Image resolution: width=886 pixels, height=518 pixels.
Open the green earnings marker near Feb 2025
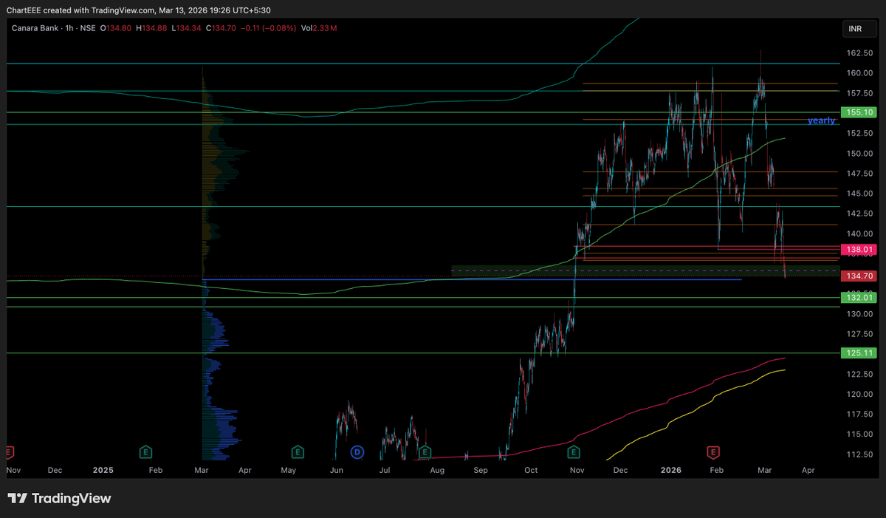point(145,451)
